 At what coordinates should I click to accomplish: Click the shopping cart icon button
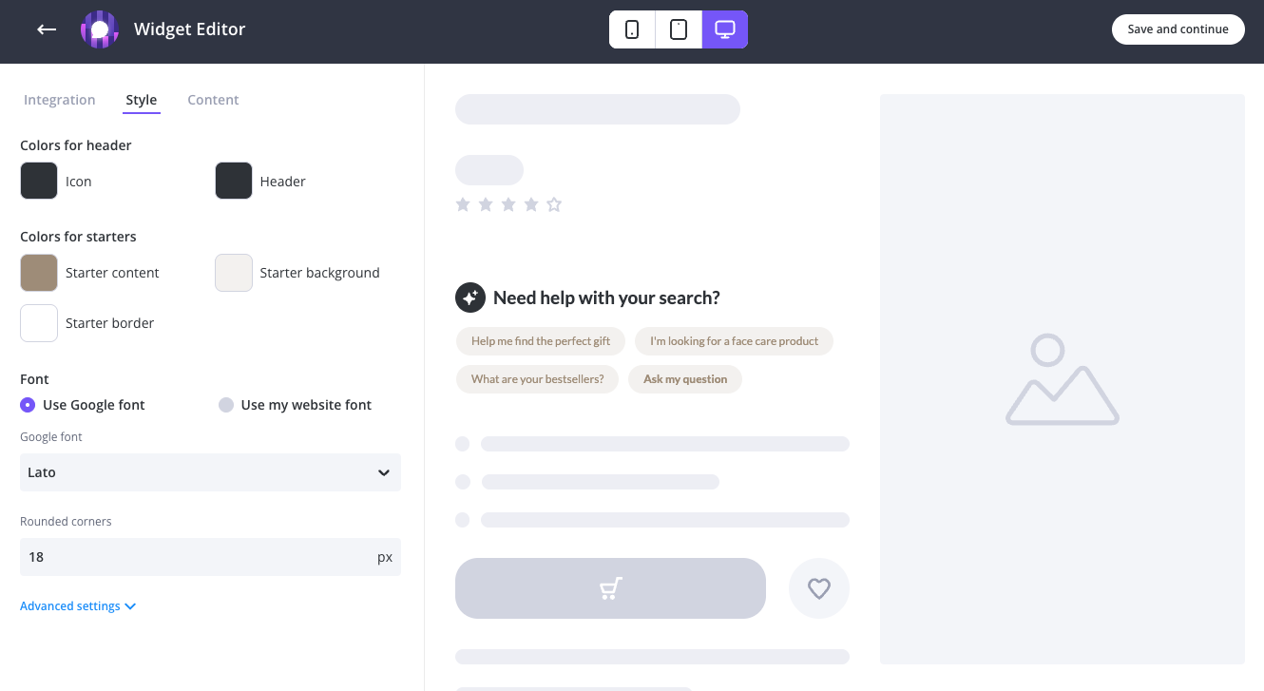pyautogui.click(x=610, y=588)
